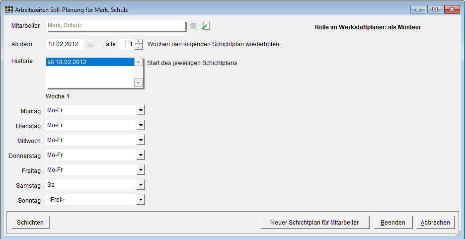Click the Woche 1 label
The height and width of the screenshot is (239, 465).
[x=58, y=96]
